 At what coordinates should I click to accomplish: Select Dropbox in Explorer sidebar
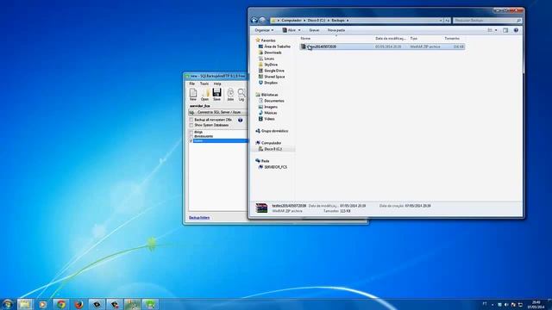pyautogui.click(x=268, y=83)
